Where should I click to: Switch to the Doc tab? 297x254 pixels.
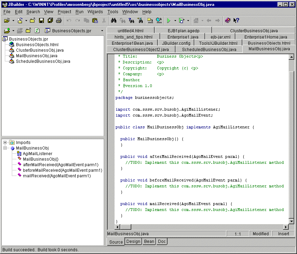[162, 242]
